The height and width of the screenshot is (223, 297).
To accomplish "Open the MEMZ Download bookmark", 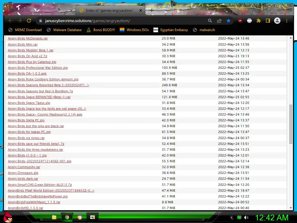I will click(x=25, y=30).
